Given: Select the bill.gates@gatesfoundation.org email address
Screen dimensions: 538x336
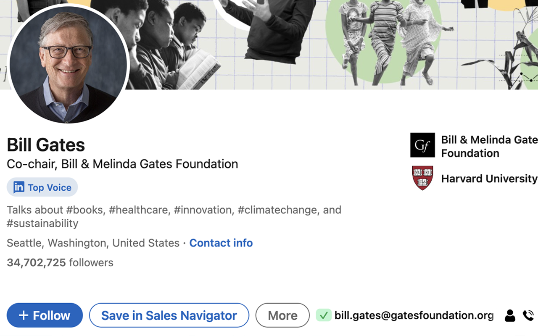Looking at the screenshot, I should 414,315.
